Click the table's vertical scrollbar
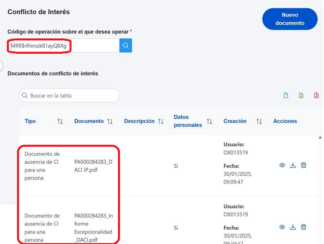This screenshot has width=324, height=244. coord(321,167)
